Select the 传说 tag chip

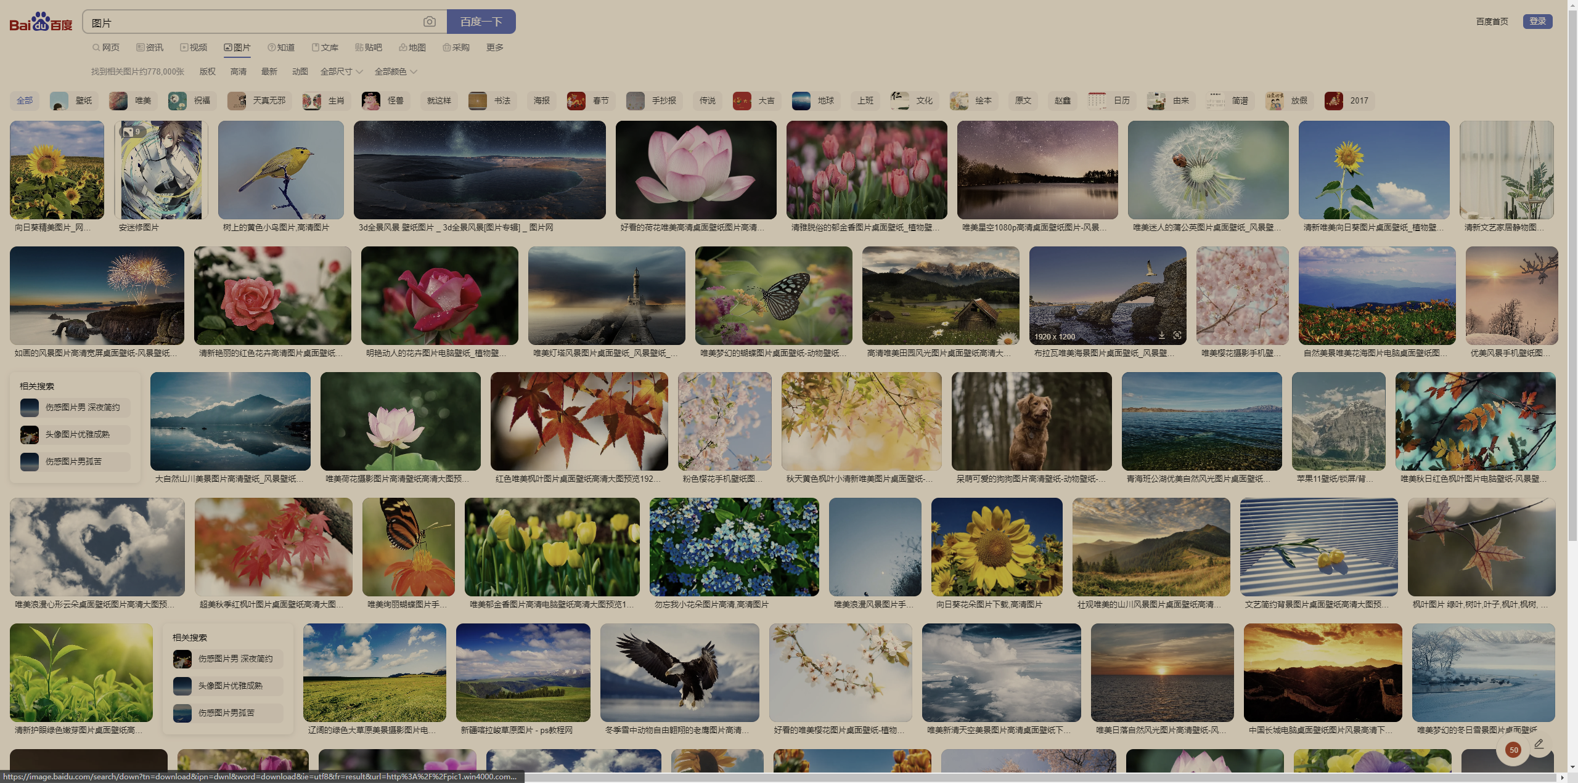[x=708, y=100]
